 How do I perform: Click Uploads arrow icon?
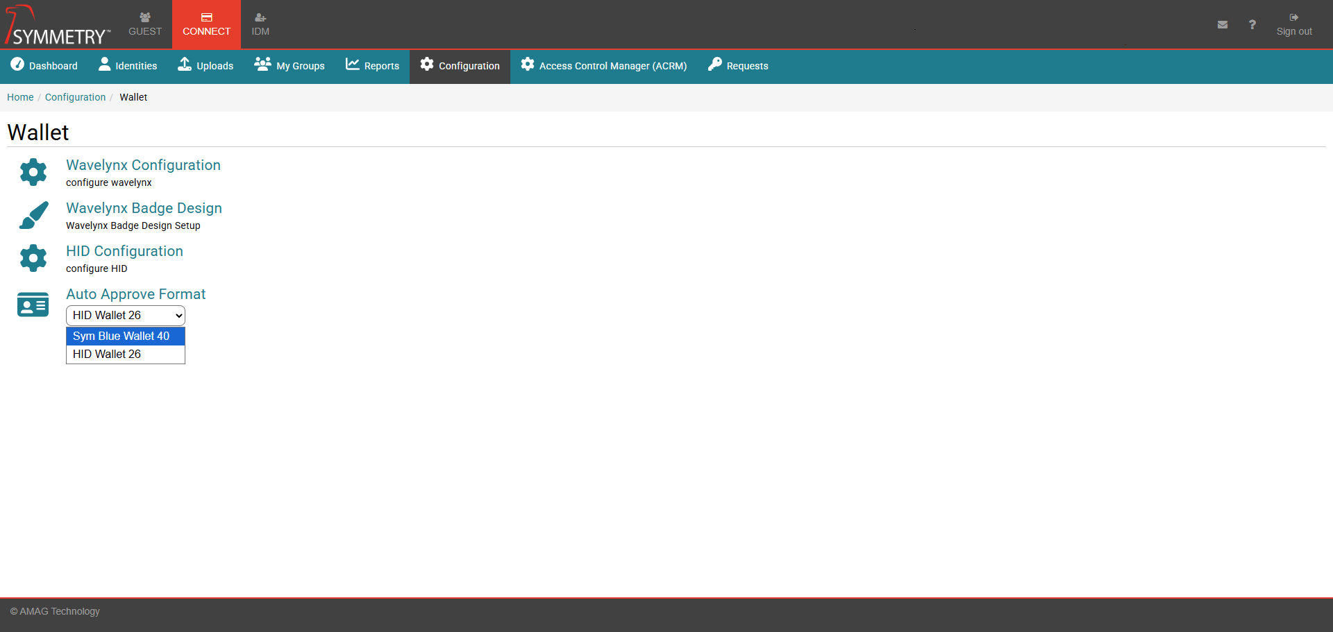pos(185,64)
